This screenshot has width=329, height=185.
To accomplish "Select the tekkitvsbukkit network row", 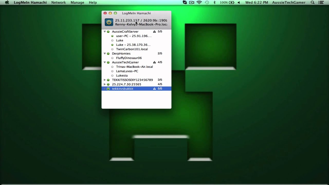I will click(x=136, y=89).
